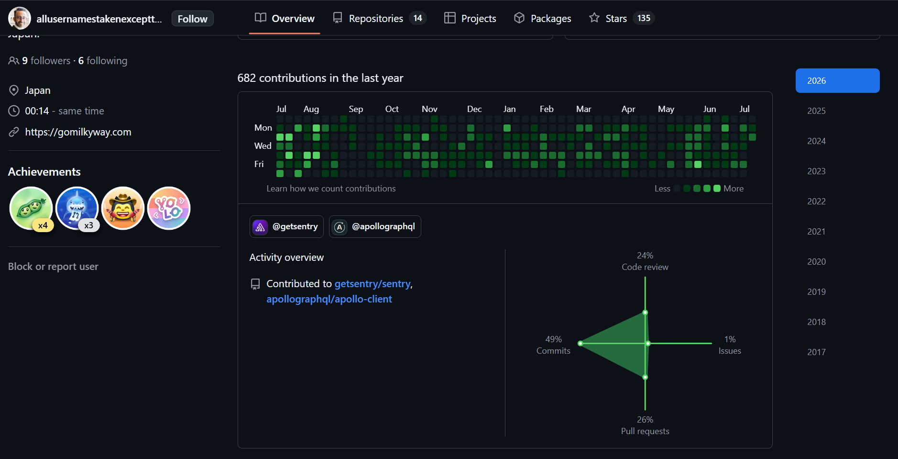Click the brightest More legend square
898x459 pixels.
717,189
